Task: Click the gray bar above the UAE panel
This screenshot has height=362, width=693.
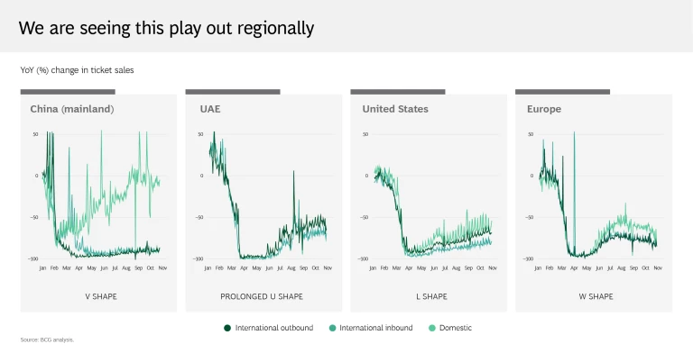Action: click(x=233, y=91)
